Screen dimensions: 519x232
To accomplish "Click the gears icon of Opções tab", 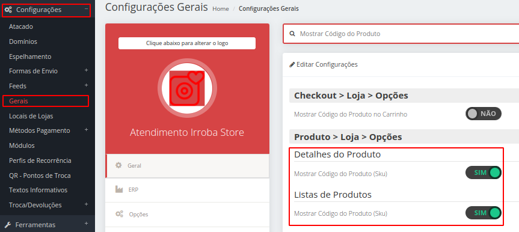I will pyautogui.click(x=119, y=214).
